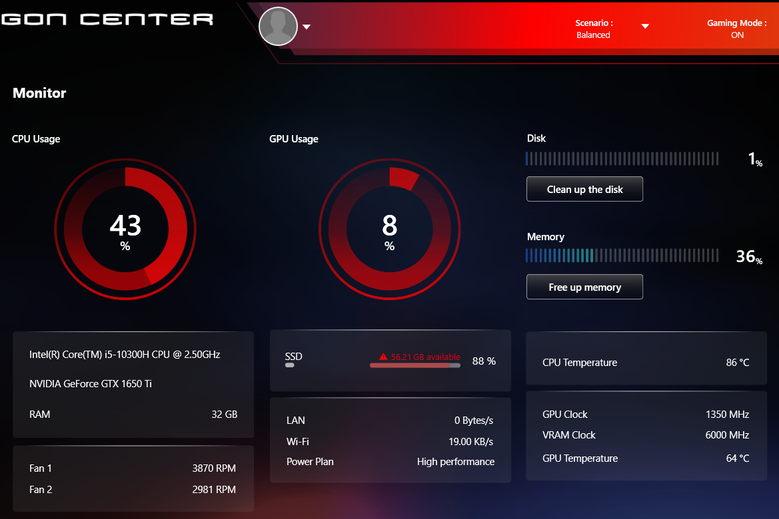Click the SSD 88 % value

pos(484,361)
